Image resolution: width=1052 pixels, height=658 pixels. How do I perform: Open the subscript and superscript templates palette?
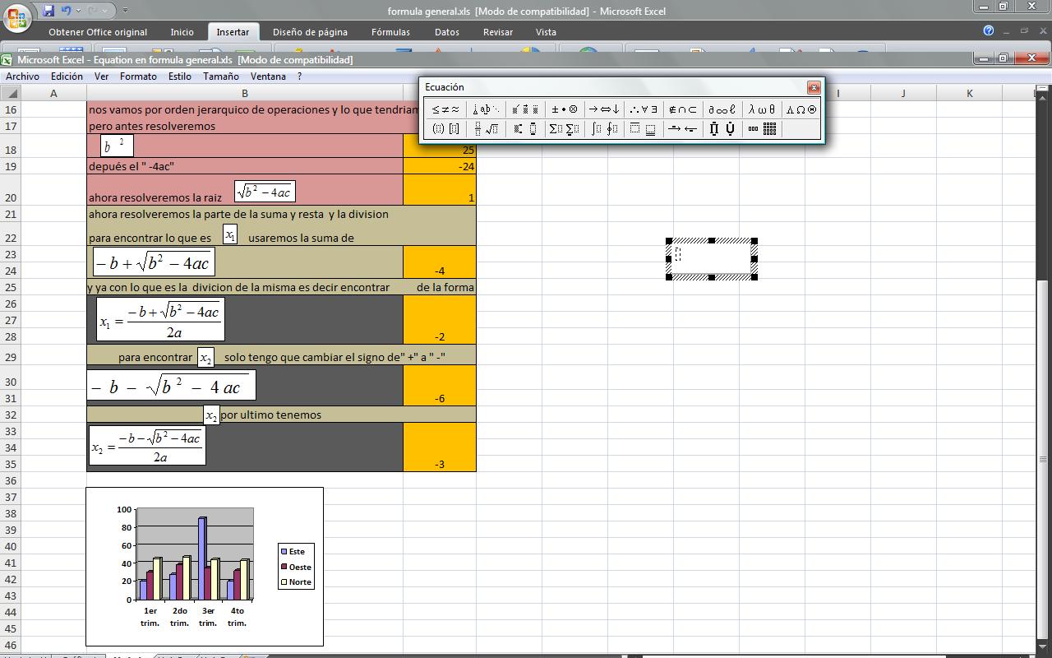525,129
